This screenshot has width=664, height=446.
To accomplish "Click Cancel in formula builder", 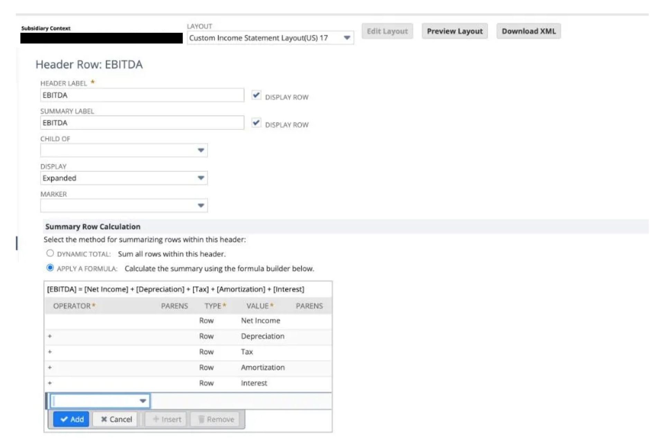I will point(107,419).
